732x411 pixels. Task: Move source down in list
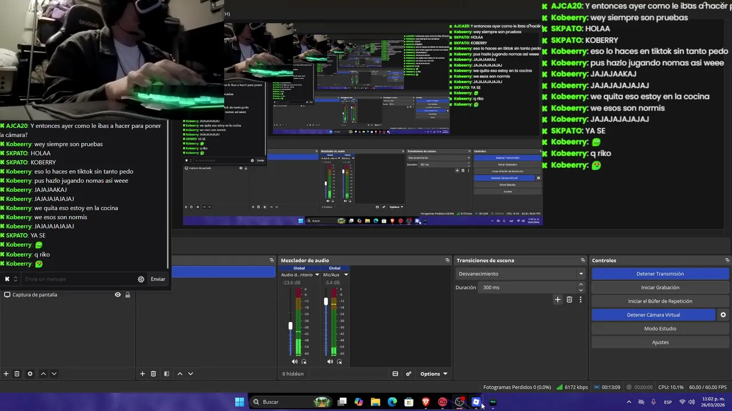[x=190, y=374]
